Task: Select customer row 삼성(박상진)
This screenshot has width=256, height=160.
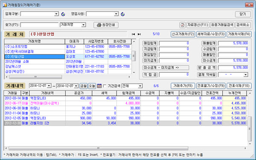Action: (x=68, y=71)
